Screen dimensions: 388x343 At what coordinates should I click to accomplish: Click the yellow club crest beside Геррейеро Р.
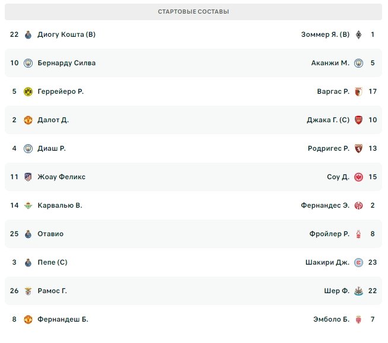coord(28,91)
